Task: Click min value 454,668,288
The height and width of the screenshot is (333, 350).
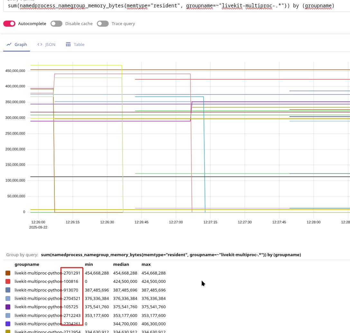Action: pos(97,273)
